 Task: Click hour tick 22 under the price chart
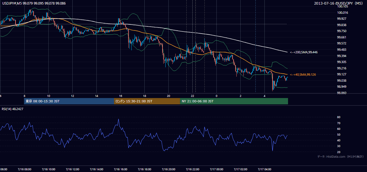pyautogui.click(x=193, y=96)
